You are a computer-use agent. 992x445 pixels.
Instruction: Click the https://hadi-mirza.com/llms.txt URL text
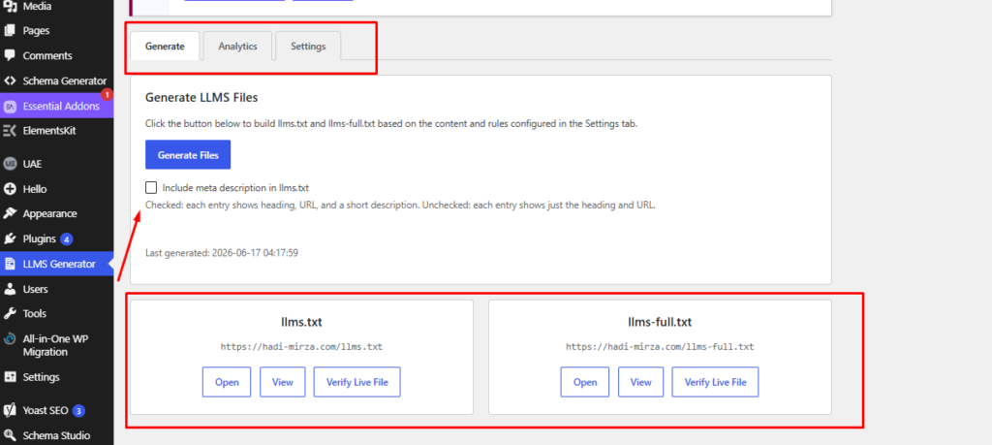click(x=302, y=347)
